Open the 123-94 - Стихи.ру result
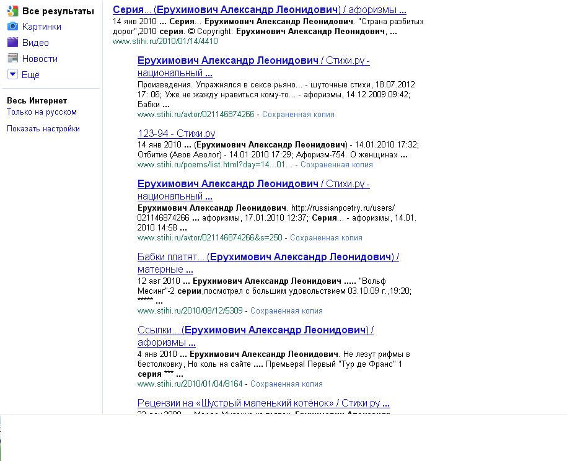567x461 pixels. click(176, 133)
